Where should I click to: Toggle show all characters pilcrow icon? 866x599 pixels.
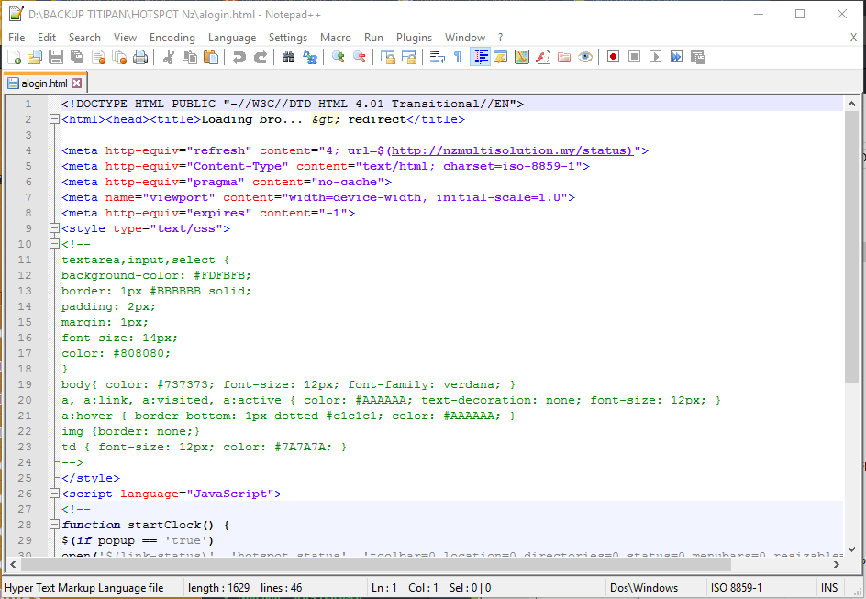tap(458, 57)
